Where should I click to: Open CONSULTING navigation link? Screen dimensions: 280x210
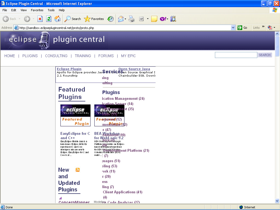56,56
